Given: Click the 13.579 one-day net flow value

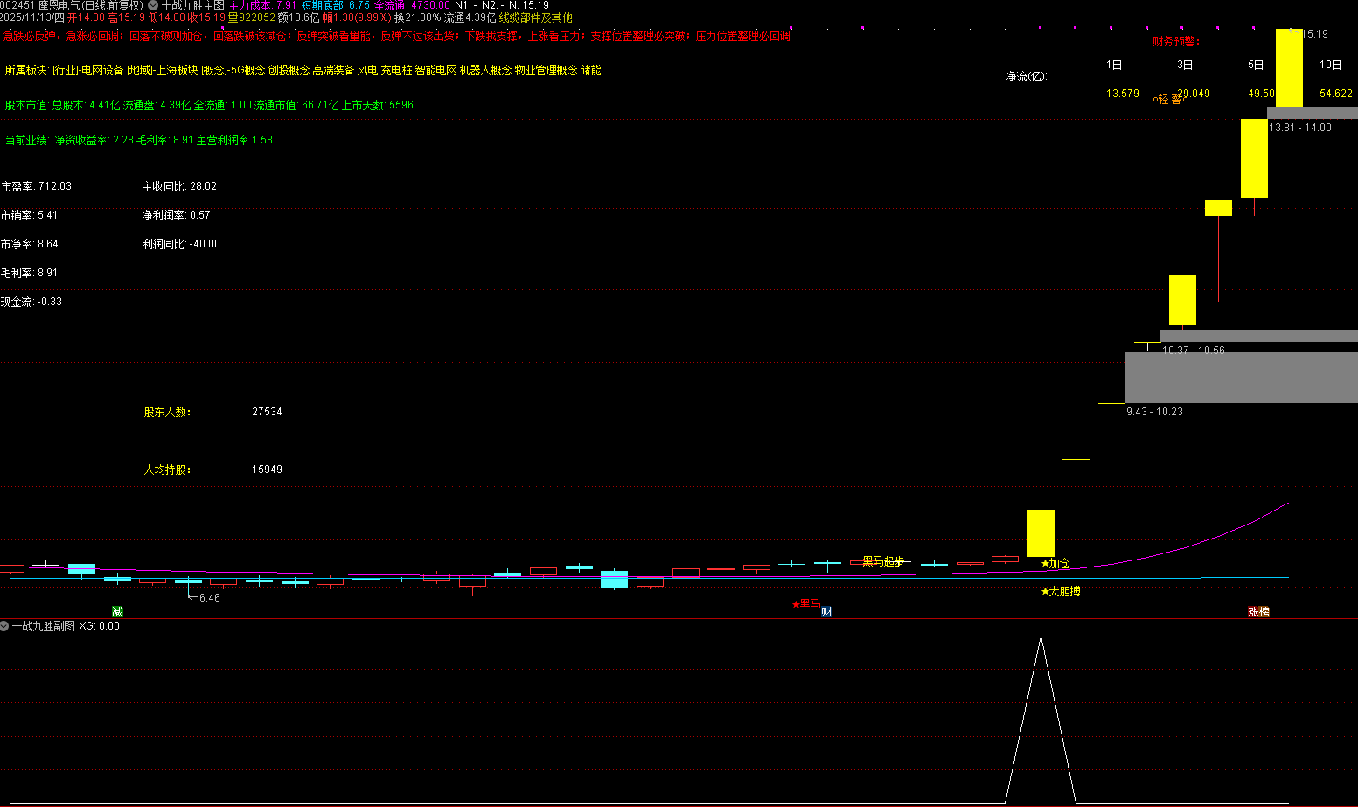Looking at the screenshot, I should tap(1123, 94).
